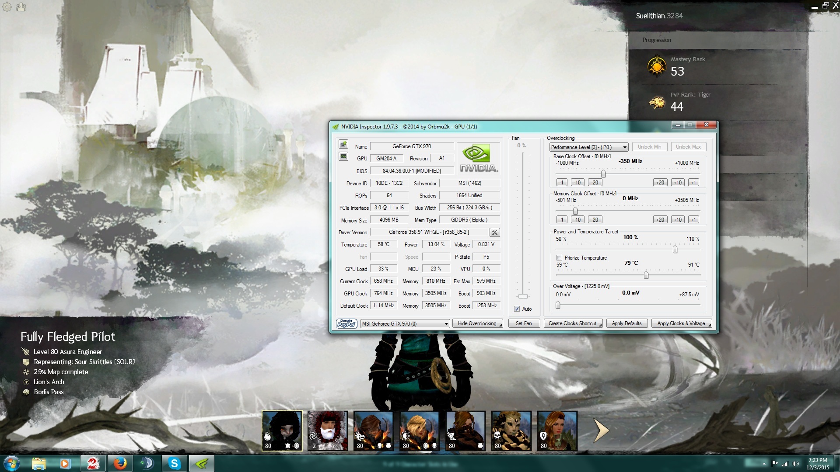Click the Mastery Rank 53 entry
Viewport: 840px width, 472px height.
point(676,66)
